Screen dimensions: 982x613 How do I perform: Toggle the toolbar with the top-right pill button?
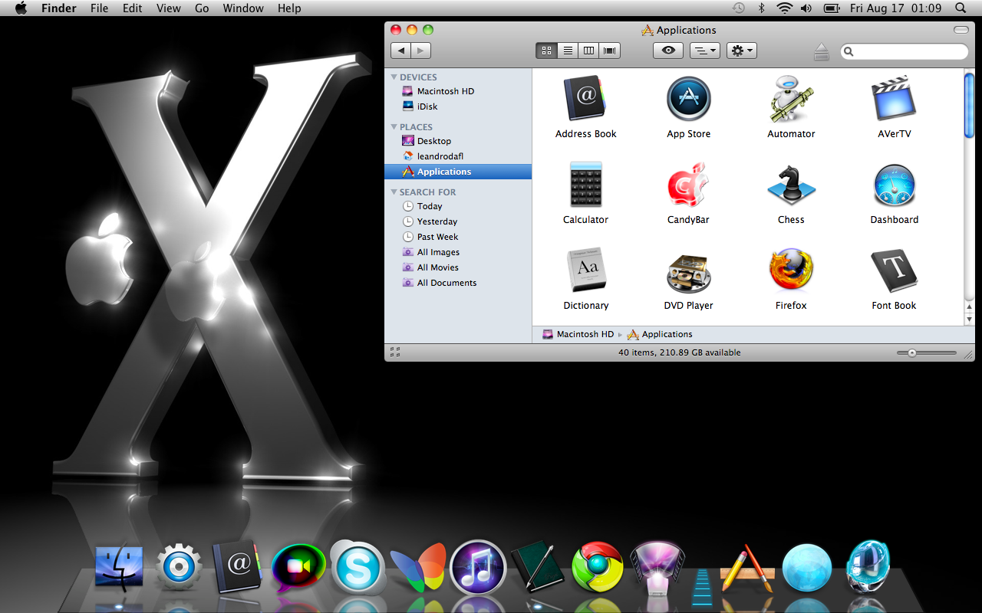point(961,30)
